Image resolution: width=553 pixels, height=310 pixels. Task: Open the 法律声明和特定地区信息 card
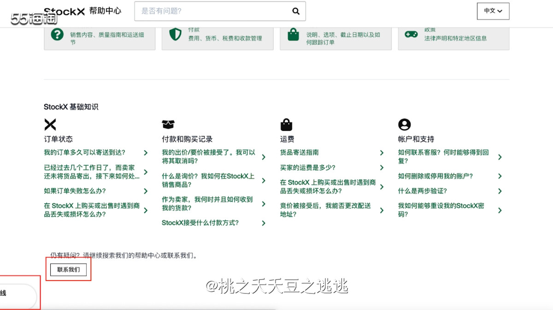pyautogui.click(x=453, y=38)
